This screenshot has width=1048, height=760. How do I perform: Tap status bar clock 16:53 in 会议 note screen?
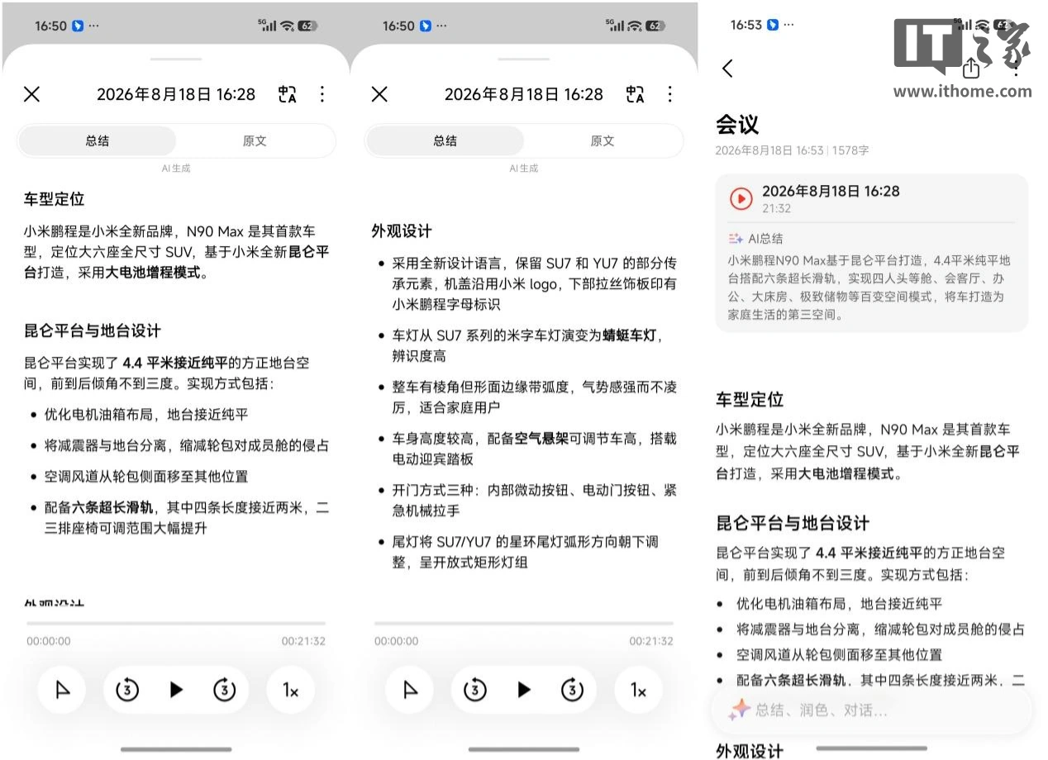(746, 25)
